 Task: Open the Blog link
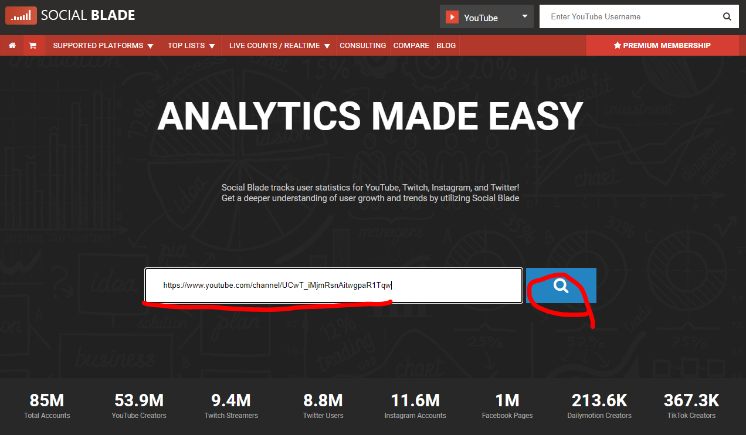pos(446,46)
